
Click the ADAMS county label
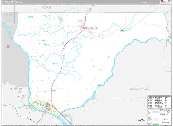click(x=46, y=8)
